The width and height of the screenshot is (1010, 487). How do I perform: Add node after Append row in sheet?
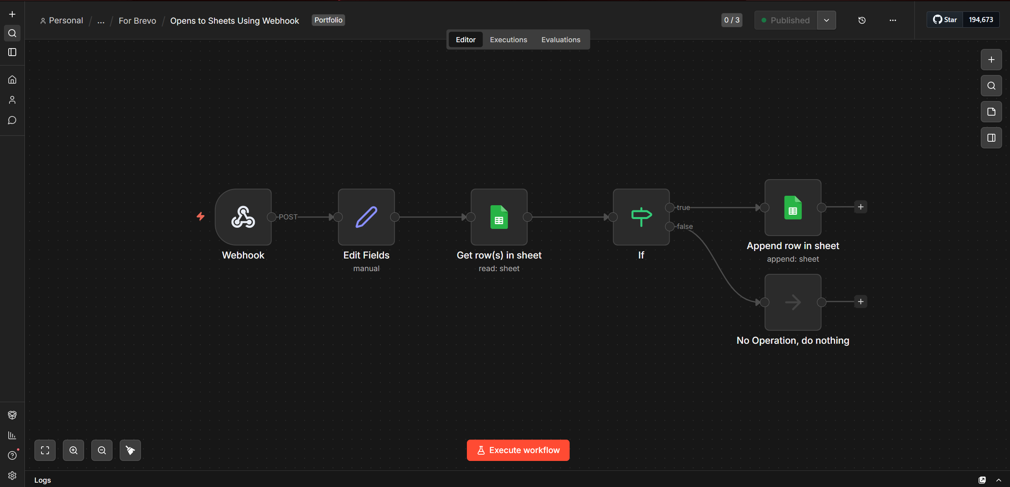click(861, 207)
